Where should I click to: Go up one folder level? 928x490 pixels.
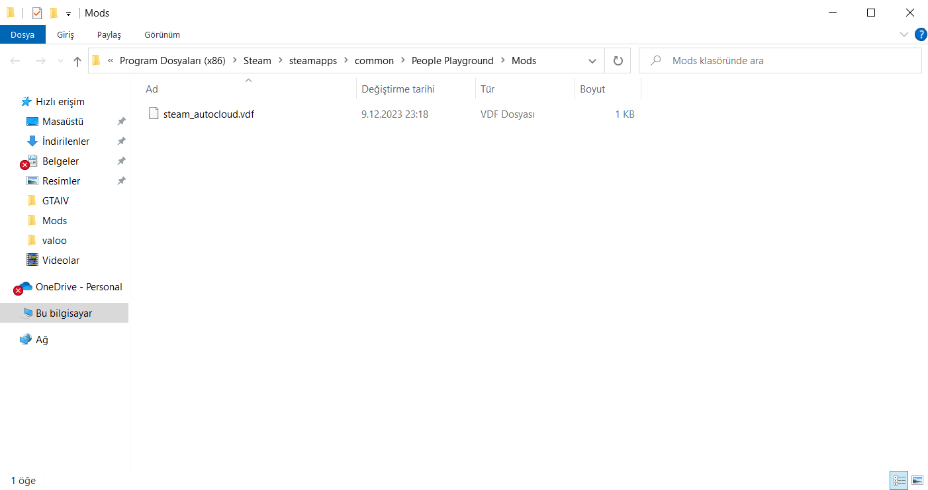click(x=77, y=61)
